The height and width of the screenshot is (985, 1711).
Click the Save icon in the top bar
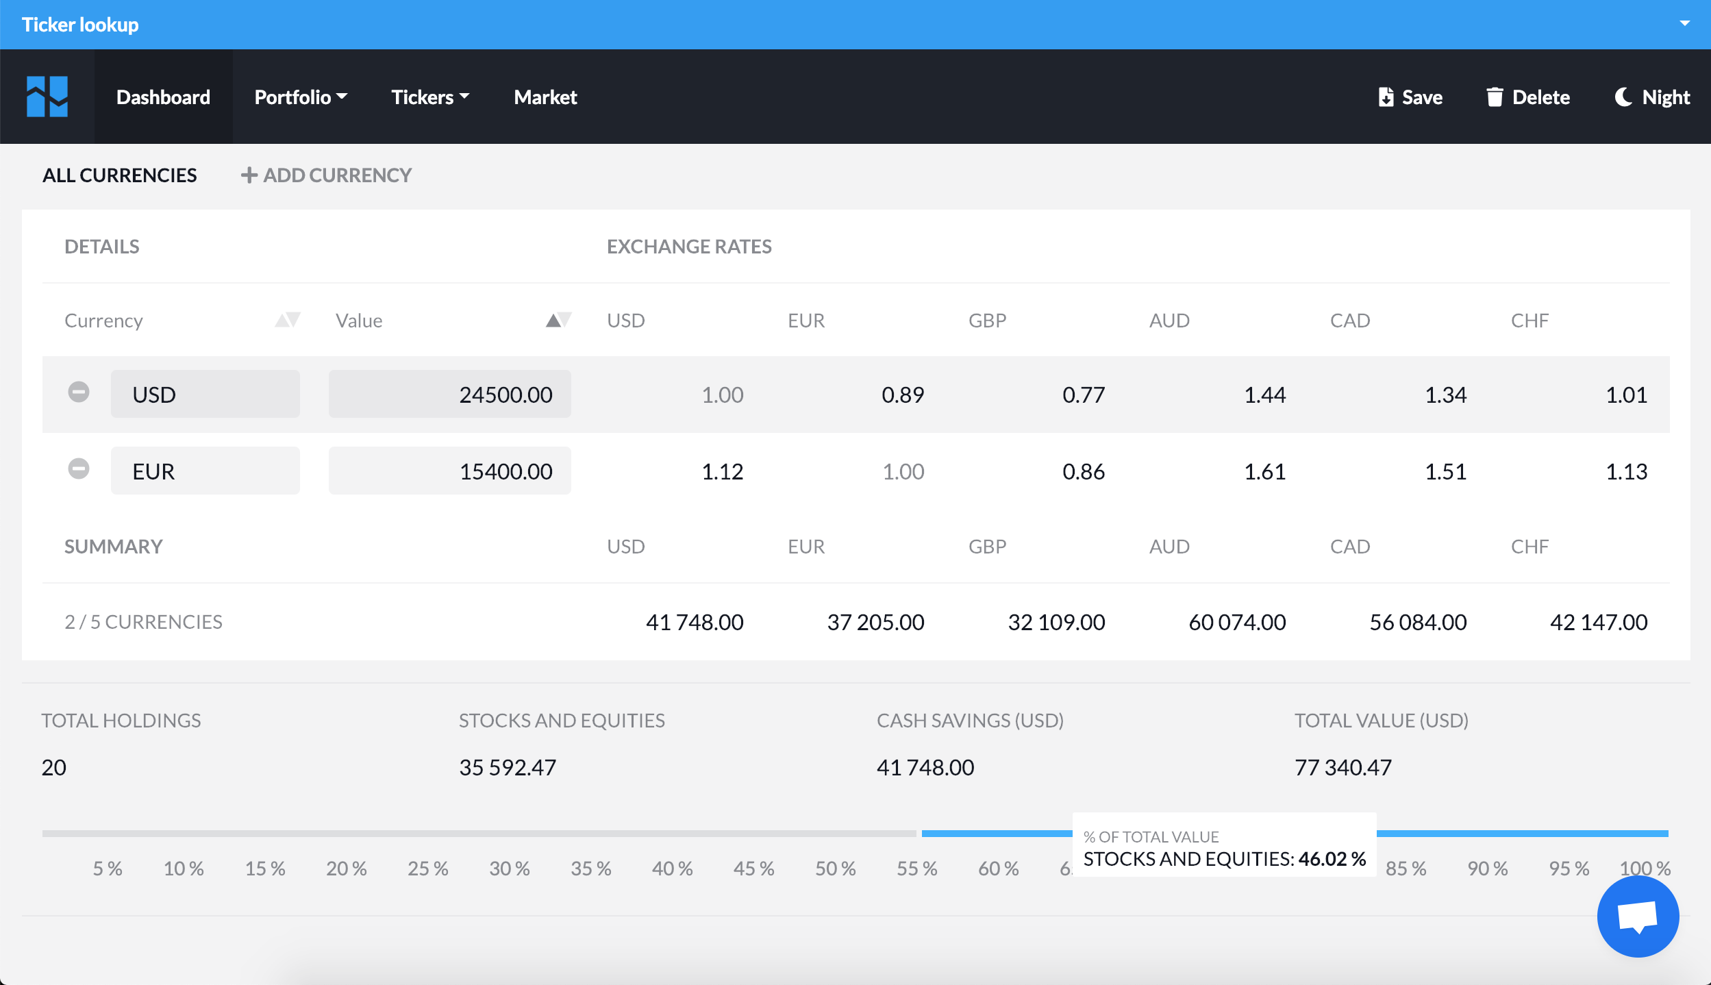[1386, 97]
